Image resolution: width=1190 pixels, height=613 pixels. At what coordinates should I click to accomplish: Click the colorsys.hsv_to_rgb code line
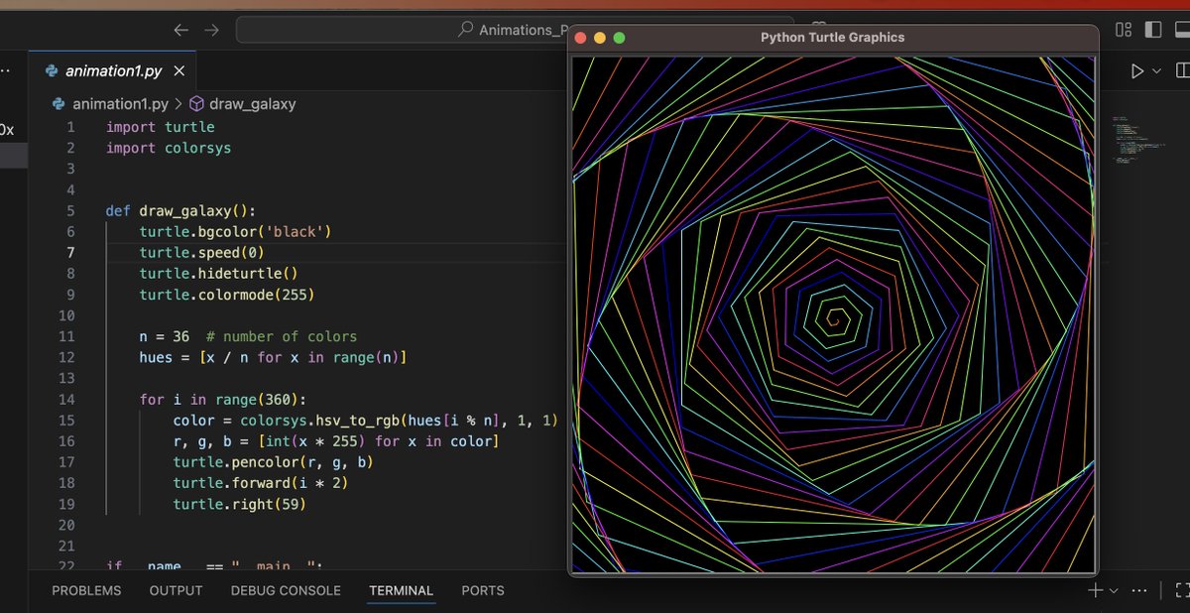(x=365, y=421)
